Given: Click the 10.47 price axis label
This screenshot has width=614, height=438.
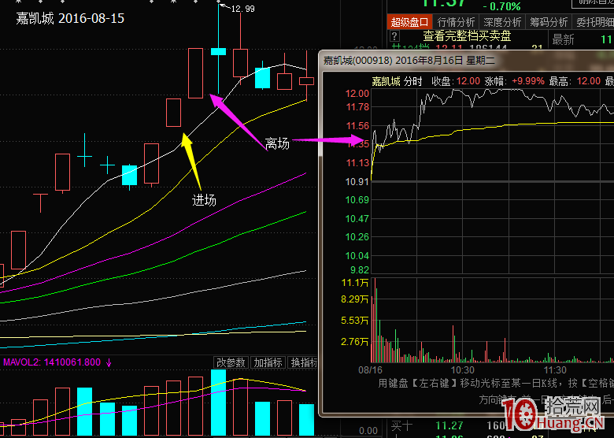Looking at the screenshot, I should 357,219.
